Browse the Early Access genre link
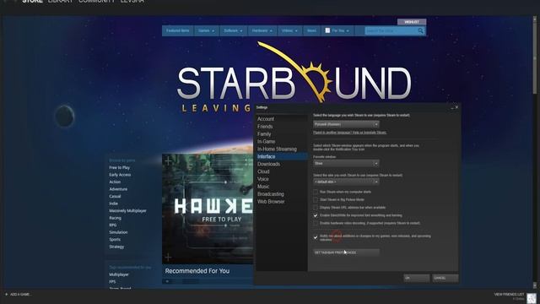The height and width of the screenshot is (304, 540). coord(120,175)
